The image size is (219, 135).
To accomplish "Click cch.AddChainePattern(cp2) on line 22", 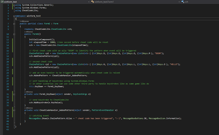I will click(x=44, y=67).
